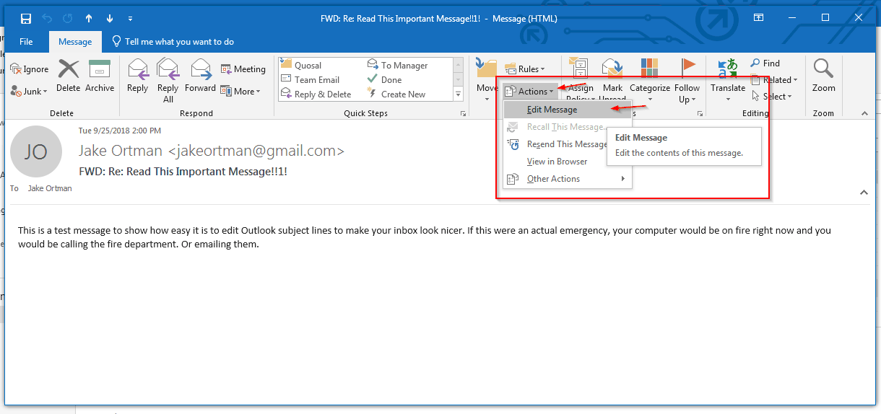Open the Related dropdown

click(x=774, y=80)
